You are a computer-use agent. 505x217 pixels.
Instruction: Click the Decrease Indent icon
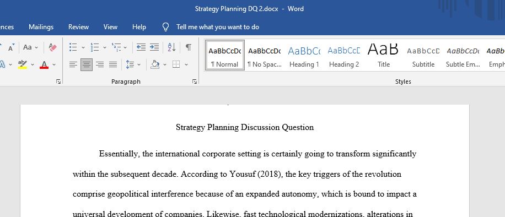click(x=141, y=47)
